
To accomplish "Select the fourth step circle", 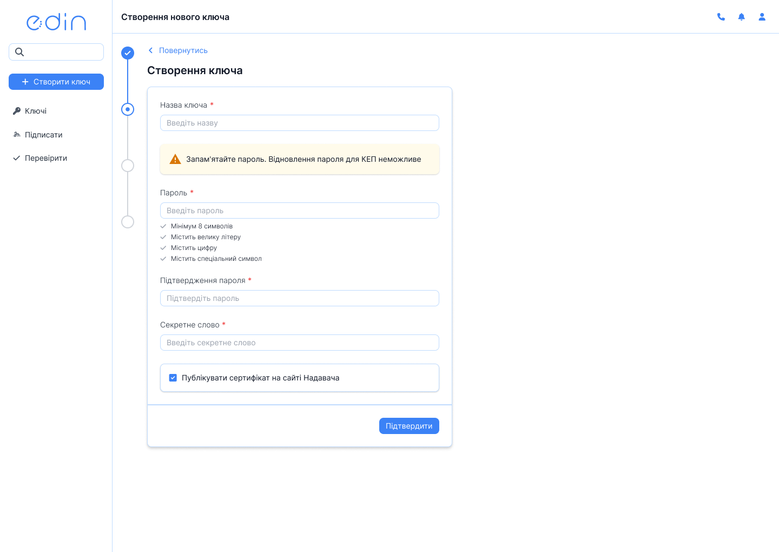I will click(x=128, y=222).
